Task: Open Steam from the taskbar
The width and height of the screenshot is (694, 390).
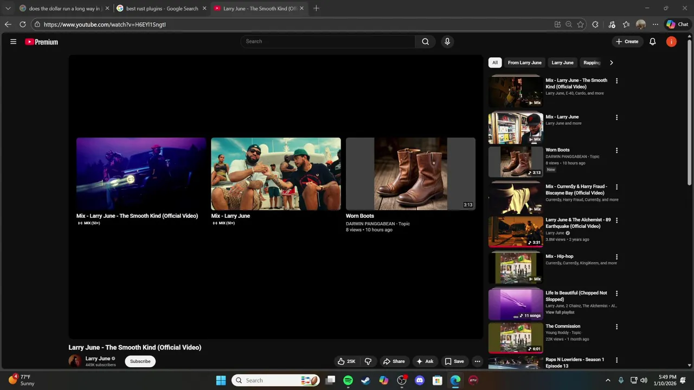Action: coord(365,380)
